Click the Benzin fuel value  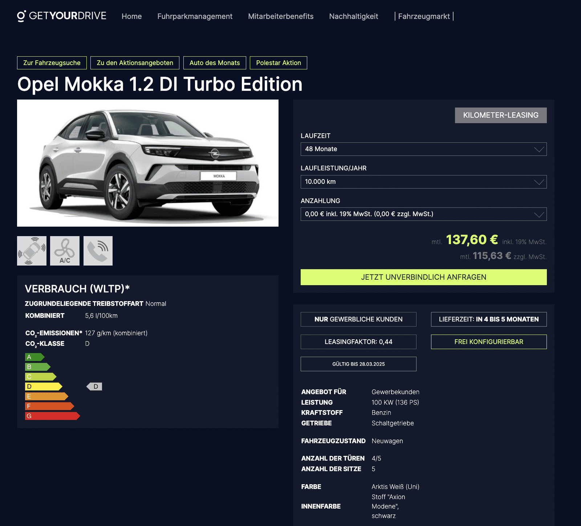click(x=381, y=413)
